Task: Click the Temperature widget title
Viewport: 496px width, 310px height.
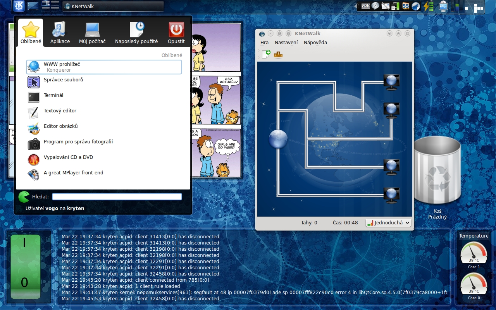Action: pyautogui.click(x=474, y=236)
